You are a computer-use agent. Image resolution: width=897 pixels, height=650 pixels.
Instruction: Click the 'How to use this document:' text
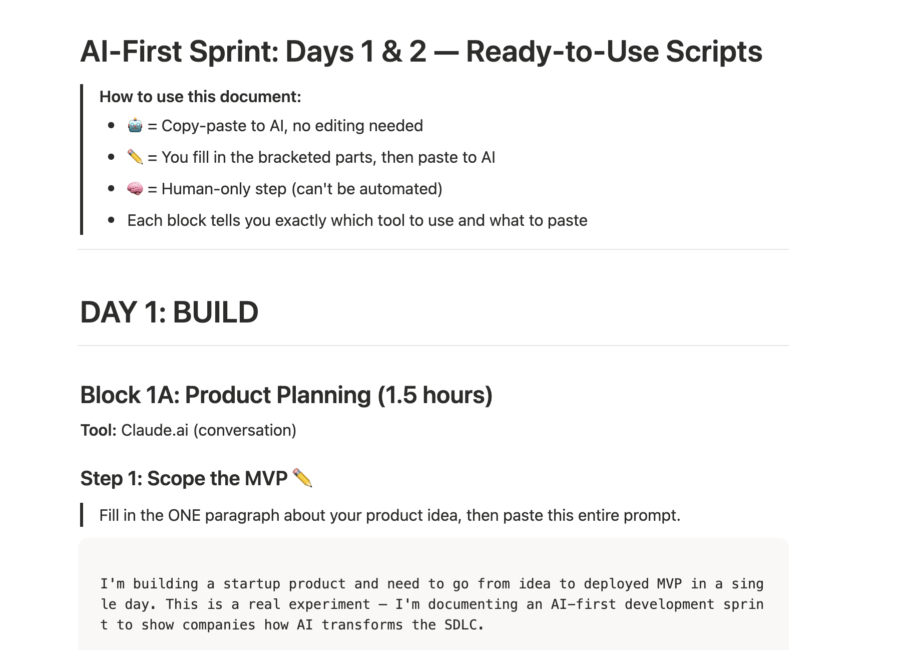coord(200,96)
